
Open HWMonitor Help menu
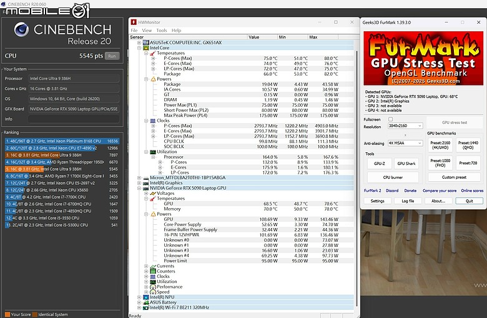176,31
